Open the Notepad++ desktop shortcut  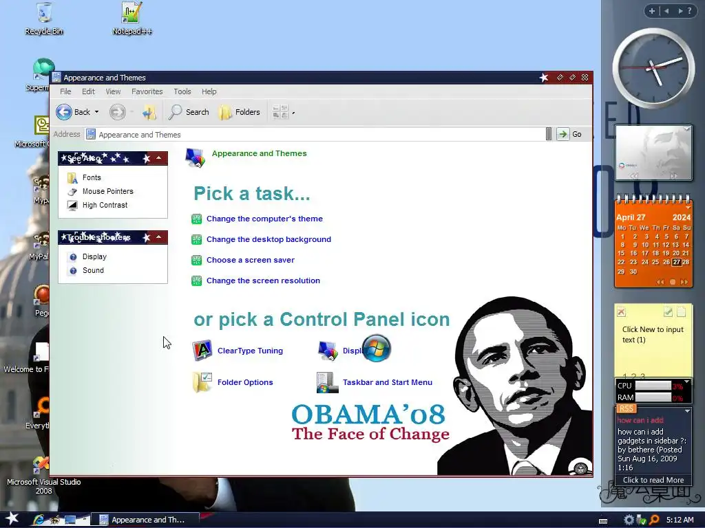(131, 19)
